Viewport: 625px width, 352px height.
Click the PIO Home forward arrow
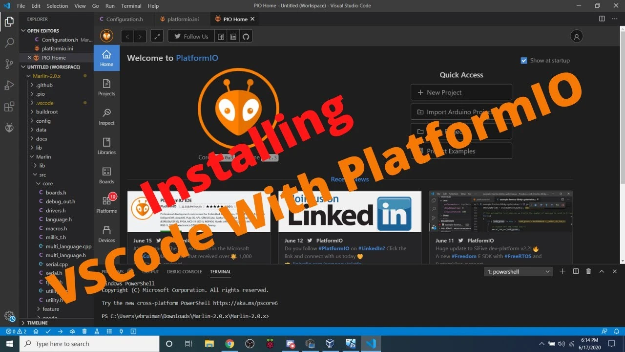(140, 36)
